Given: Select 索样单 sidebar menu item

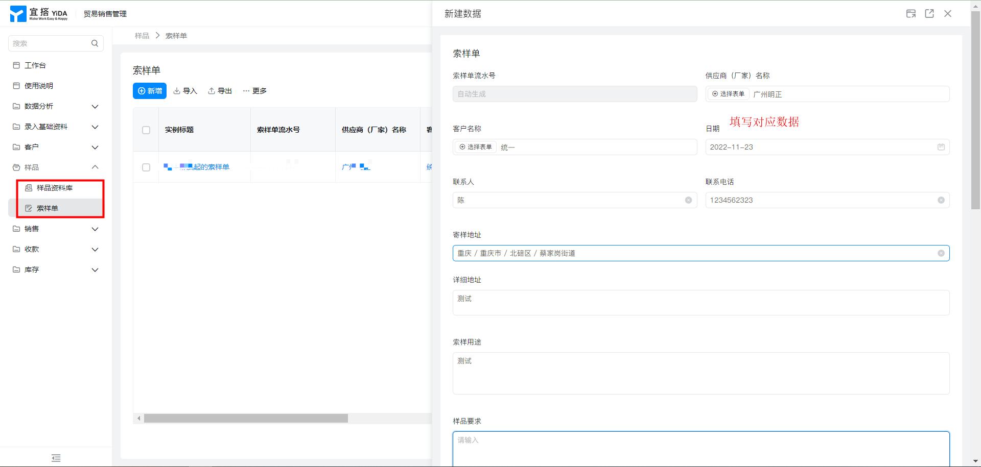Looking at the screenshot, I should click(x=56, y=208).
